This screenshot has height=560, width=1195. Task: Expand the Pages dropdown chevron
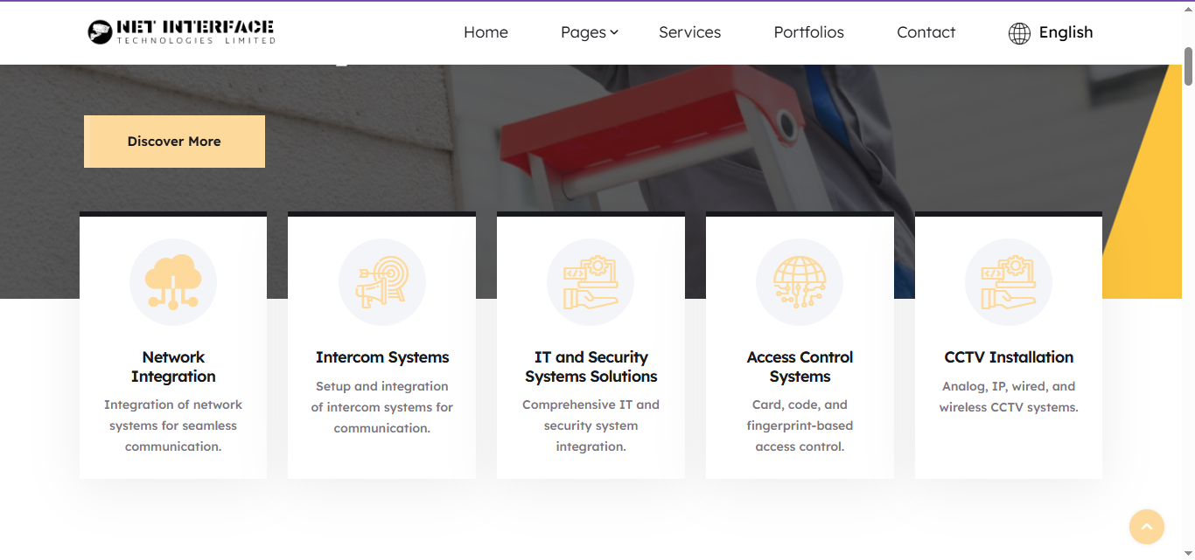614,32
